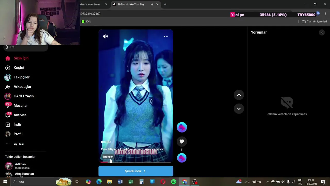Screen dimensions: 330x186
Task: Open Aktivite notifications
Action: coord(16,115)
